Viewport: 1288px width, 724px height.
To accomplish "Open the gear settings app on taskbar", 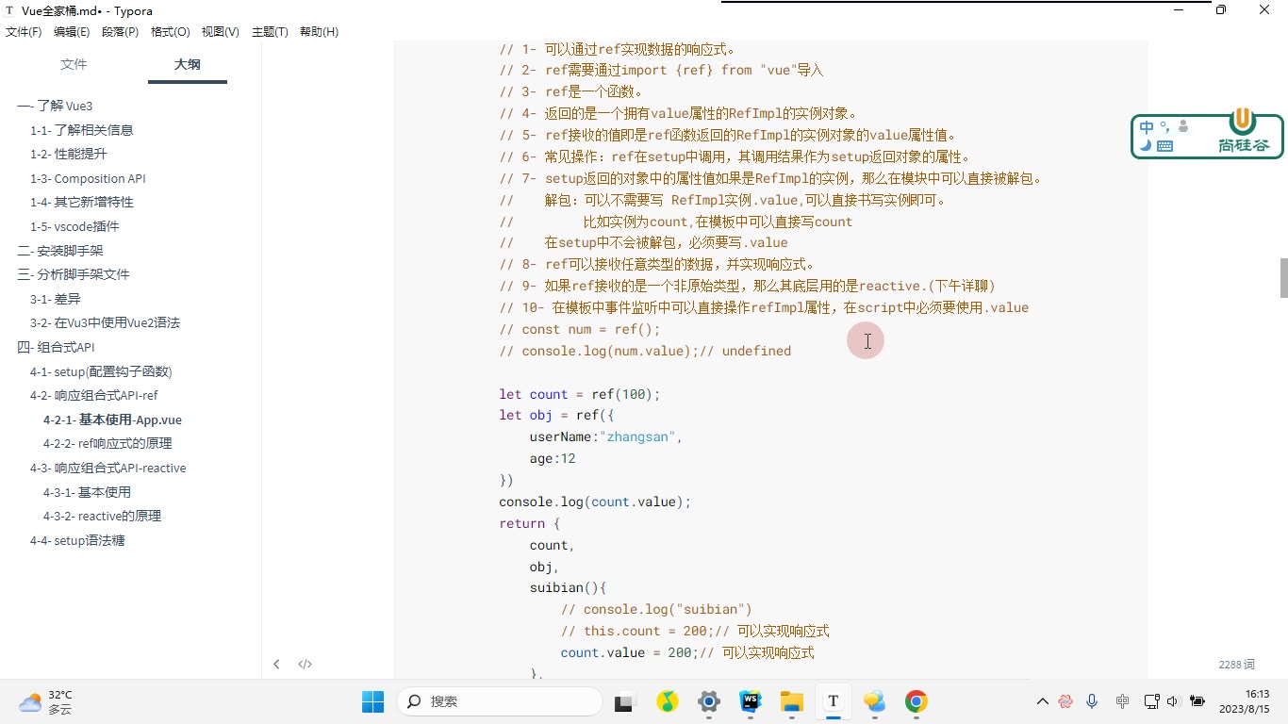I will tap(708, 701).
